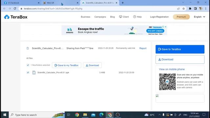The image size is (210, 118).
Task: Open the Extensions puzzle icon
Action: [190, 9]
